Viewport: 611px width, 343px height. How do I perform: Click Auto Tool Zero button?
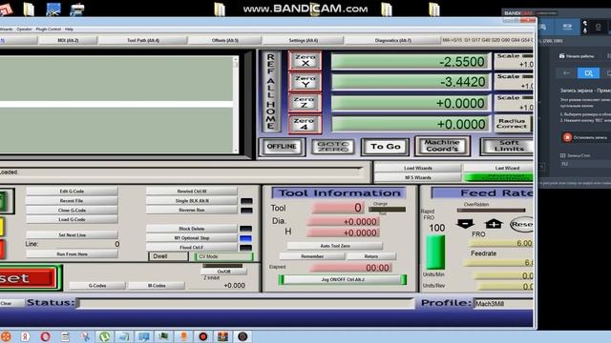[335, 246]
